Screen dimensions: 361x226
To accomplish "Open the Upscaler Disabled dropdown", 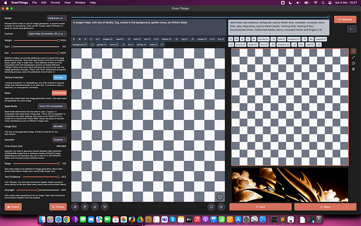I will click(59, 140).
